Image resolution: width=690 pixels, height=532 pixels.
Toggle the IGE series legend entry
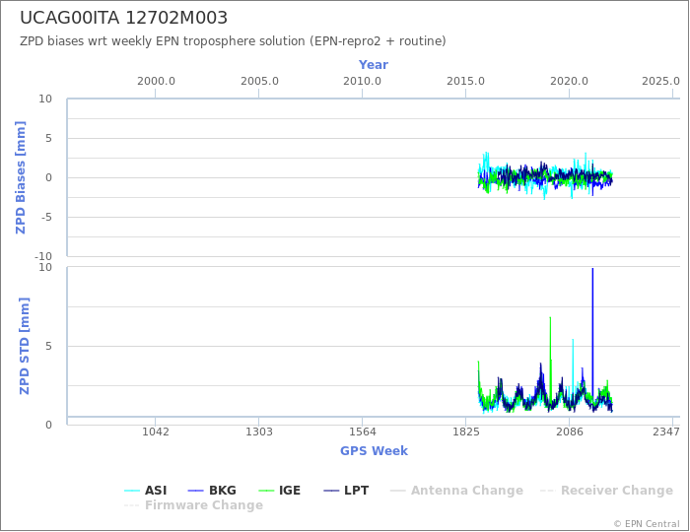click(279, 491)
